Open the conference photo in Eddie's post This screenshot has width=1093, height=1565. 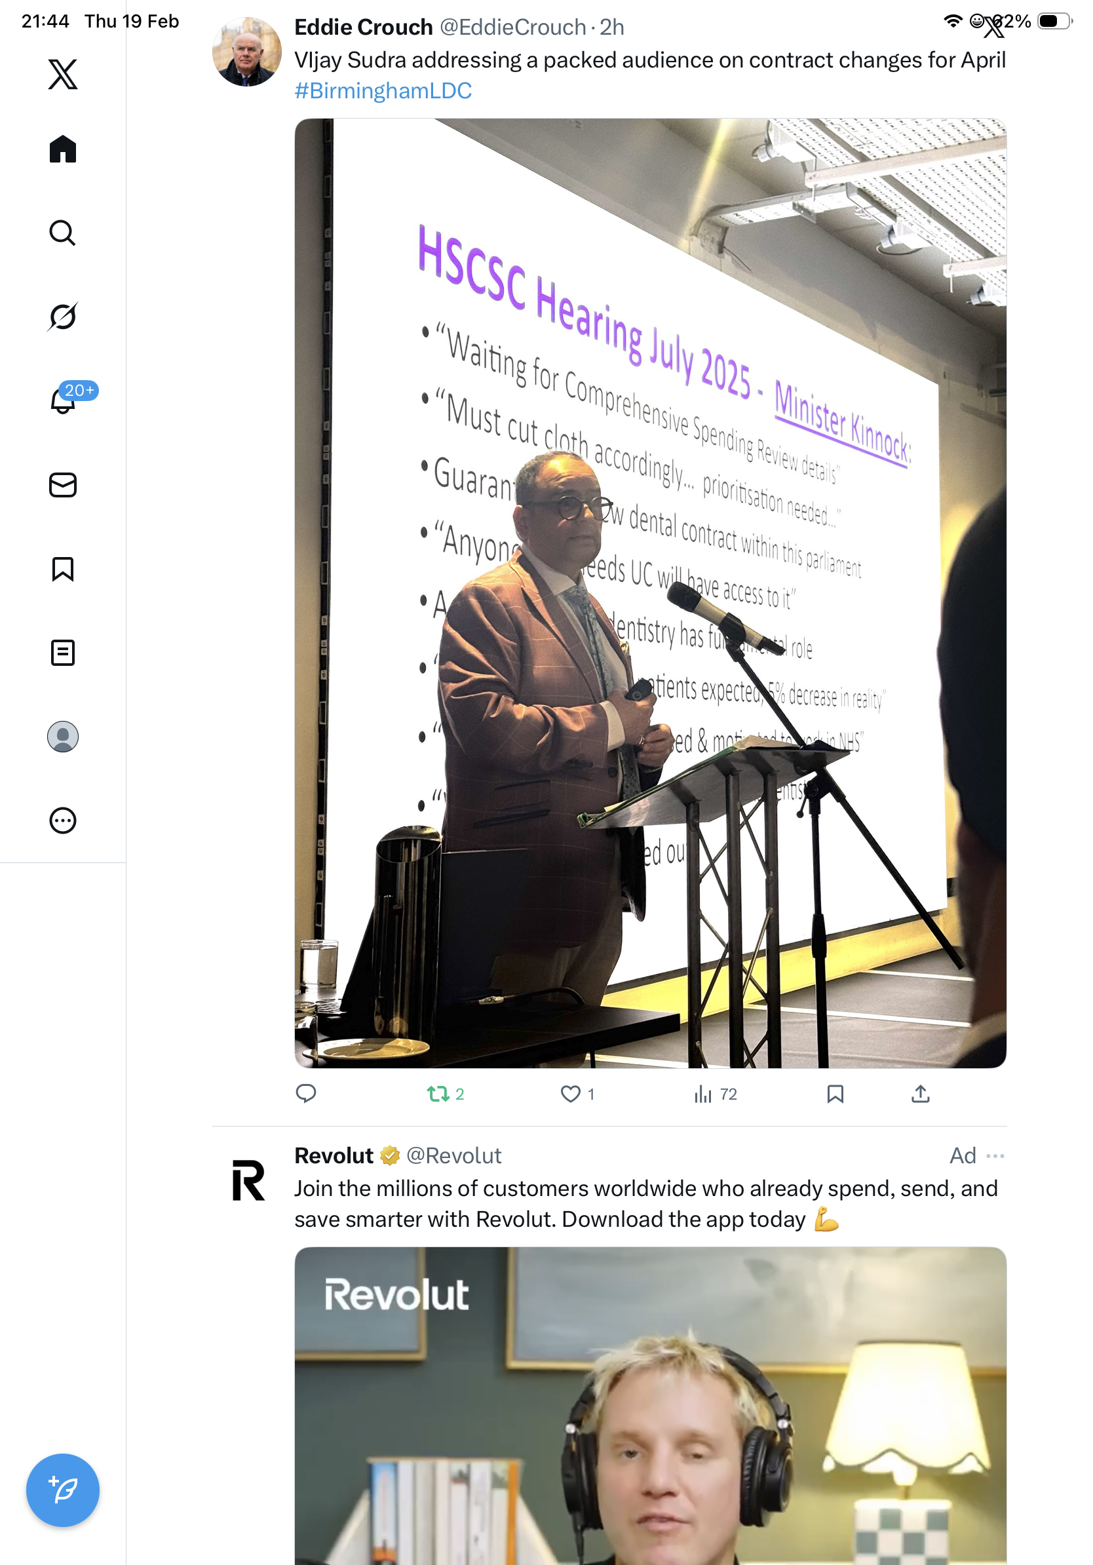click(x=650, y=592)
